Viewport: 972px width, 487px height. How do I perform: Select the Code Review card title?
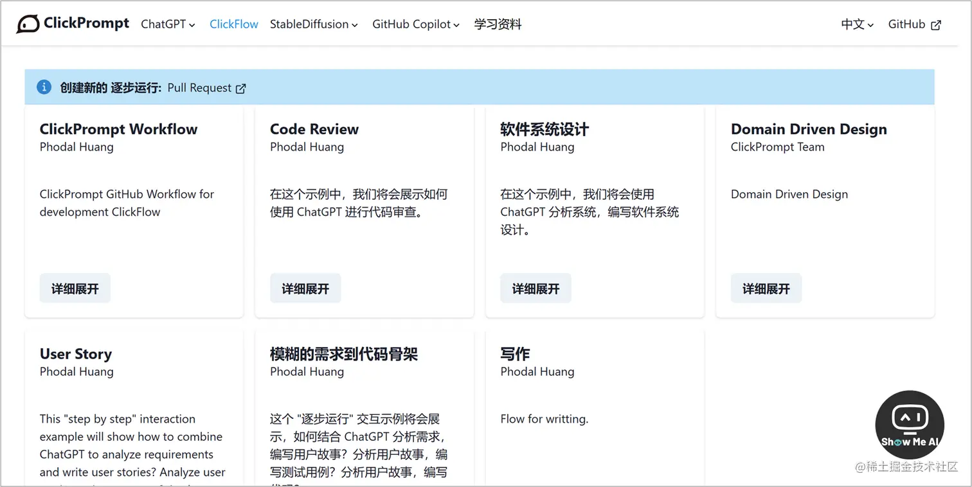tap(314, 129)
